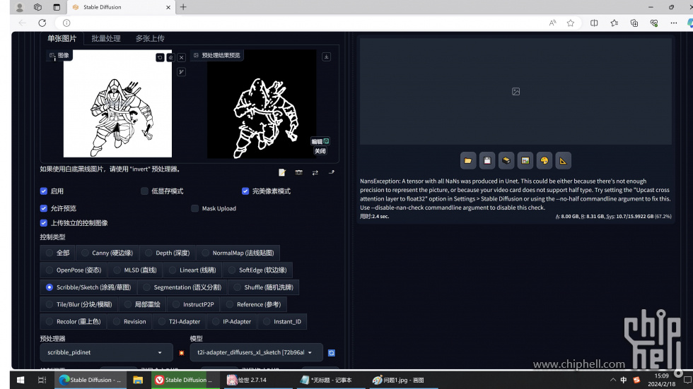Select the NormalMap (法线贴图) control type
The width and height of the screenshot is (693, 389).
click(238, 253)
